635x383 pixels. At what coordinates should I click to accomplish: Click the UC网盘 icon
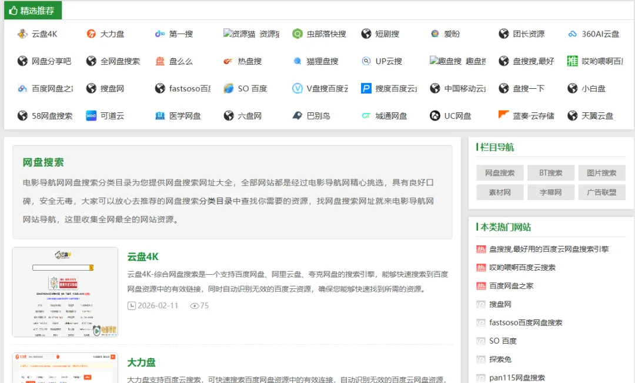[x=435, y=116]
